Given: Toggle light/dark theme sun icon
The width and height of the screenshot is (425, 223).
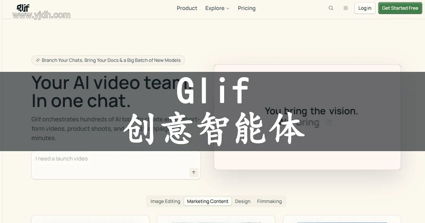Looking at the screenshot, I should coord(346,8).
